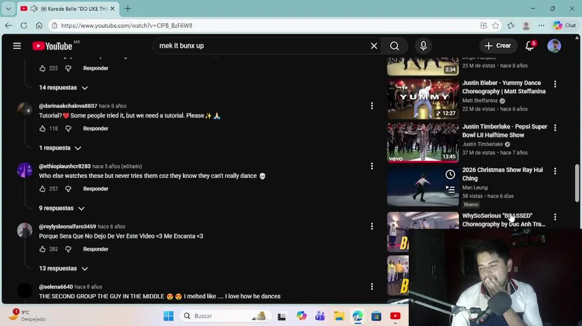Refresh the YouTube page
The width and height of the screenshot is (582, 326).
click(24, 25)
